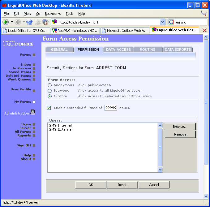The image size is (210, 207).
Task: Click the browser Back arrow icon
Action: 6,22
